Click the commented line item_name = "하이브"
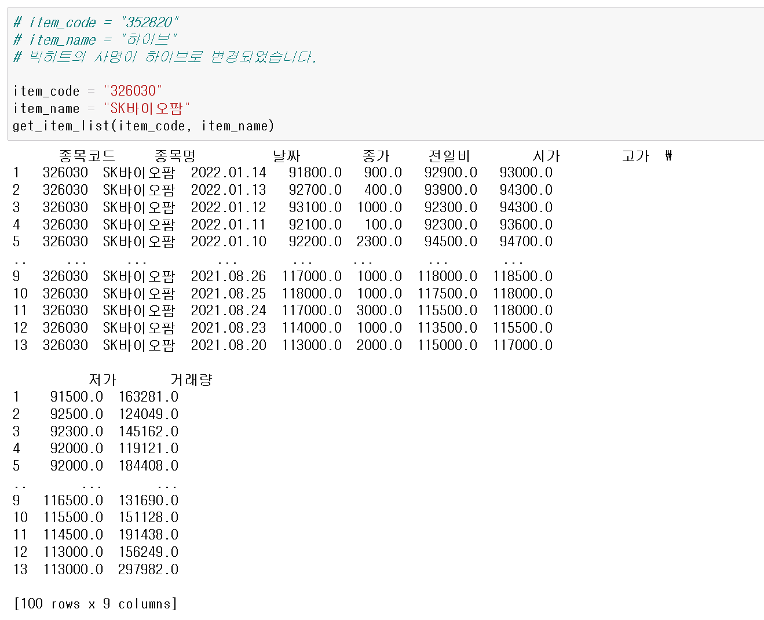Viewport: 764px width, 620px height. 95,40
